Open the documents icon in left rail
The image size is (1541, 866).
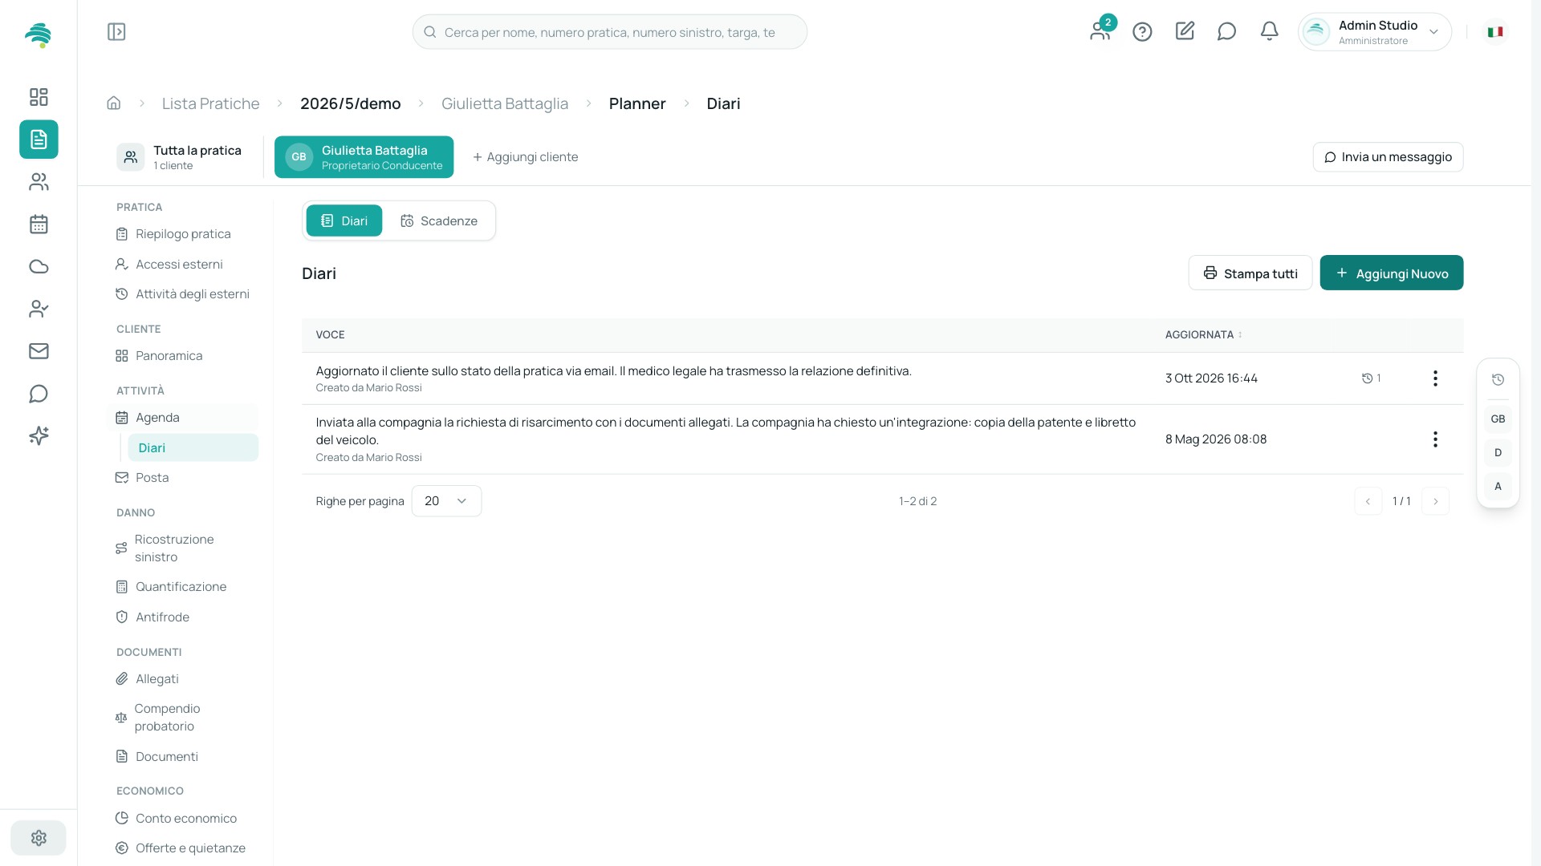click(39, 140)
